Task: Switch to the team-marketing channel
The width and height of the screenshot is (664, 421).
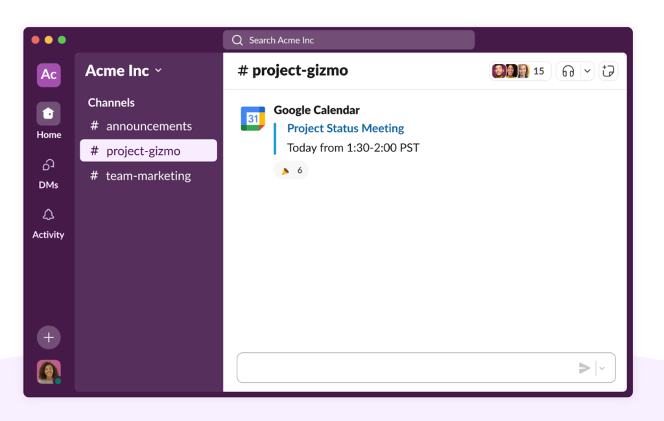Action: 148,176
